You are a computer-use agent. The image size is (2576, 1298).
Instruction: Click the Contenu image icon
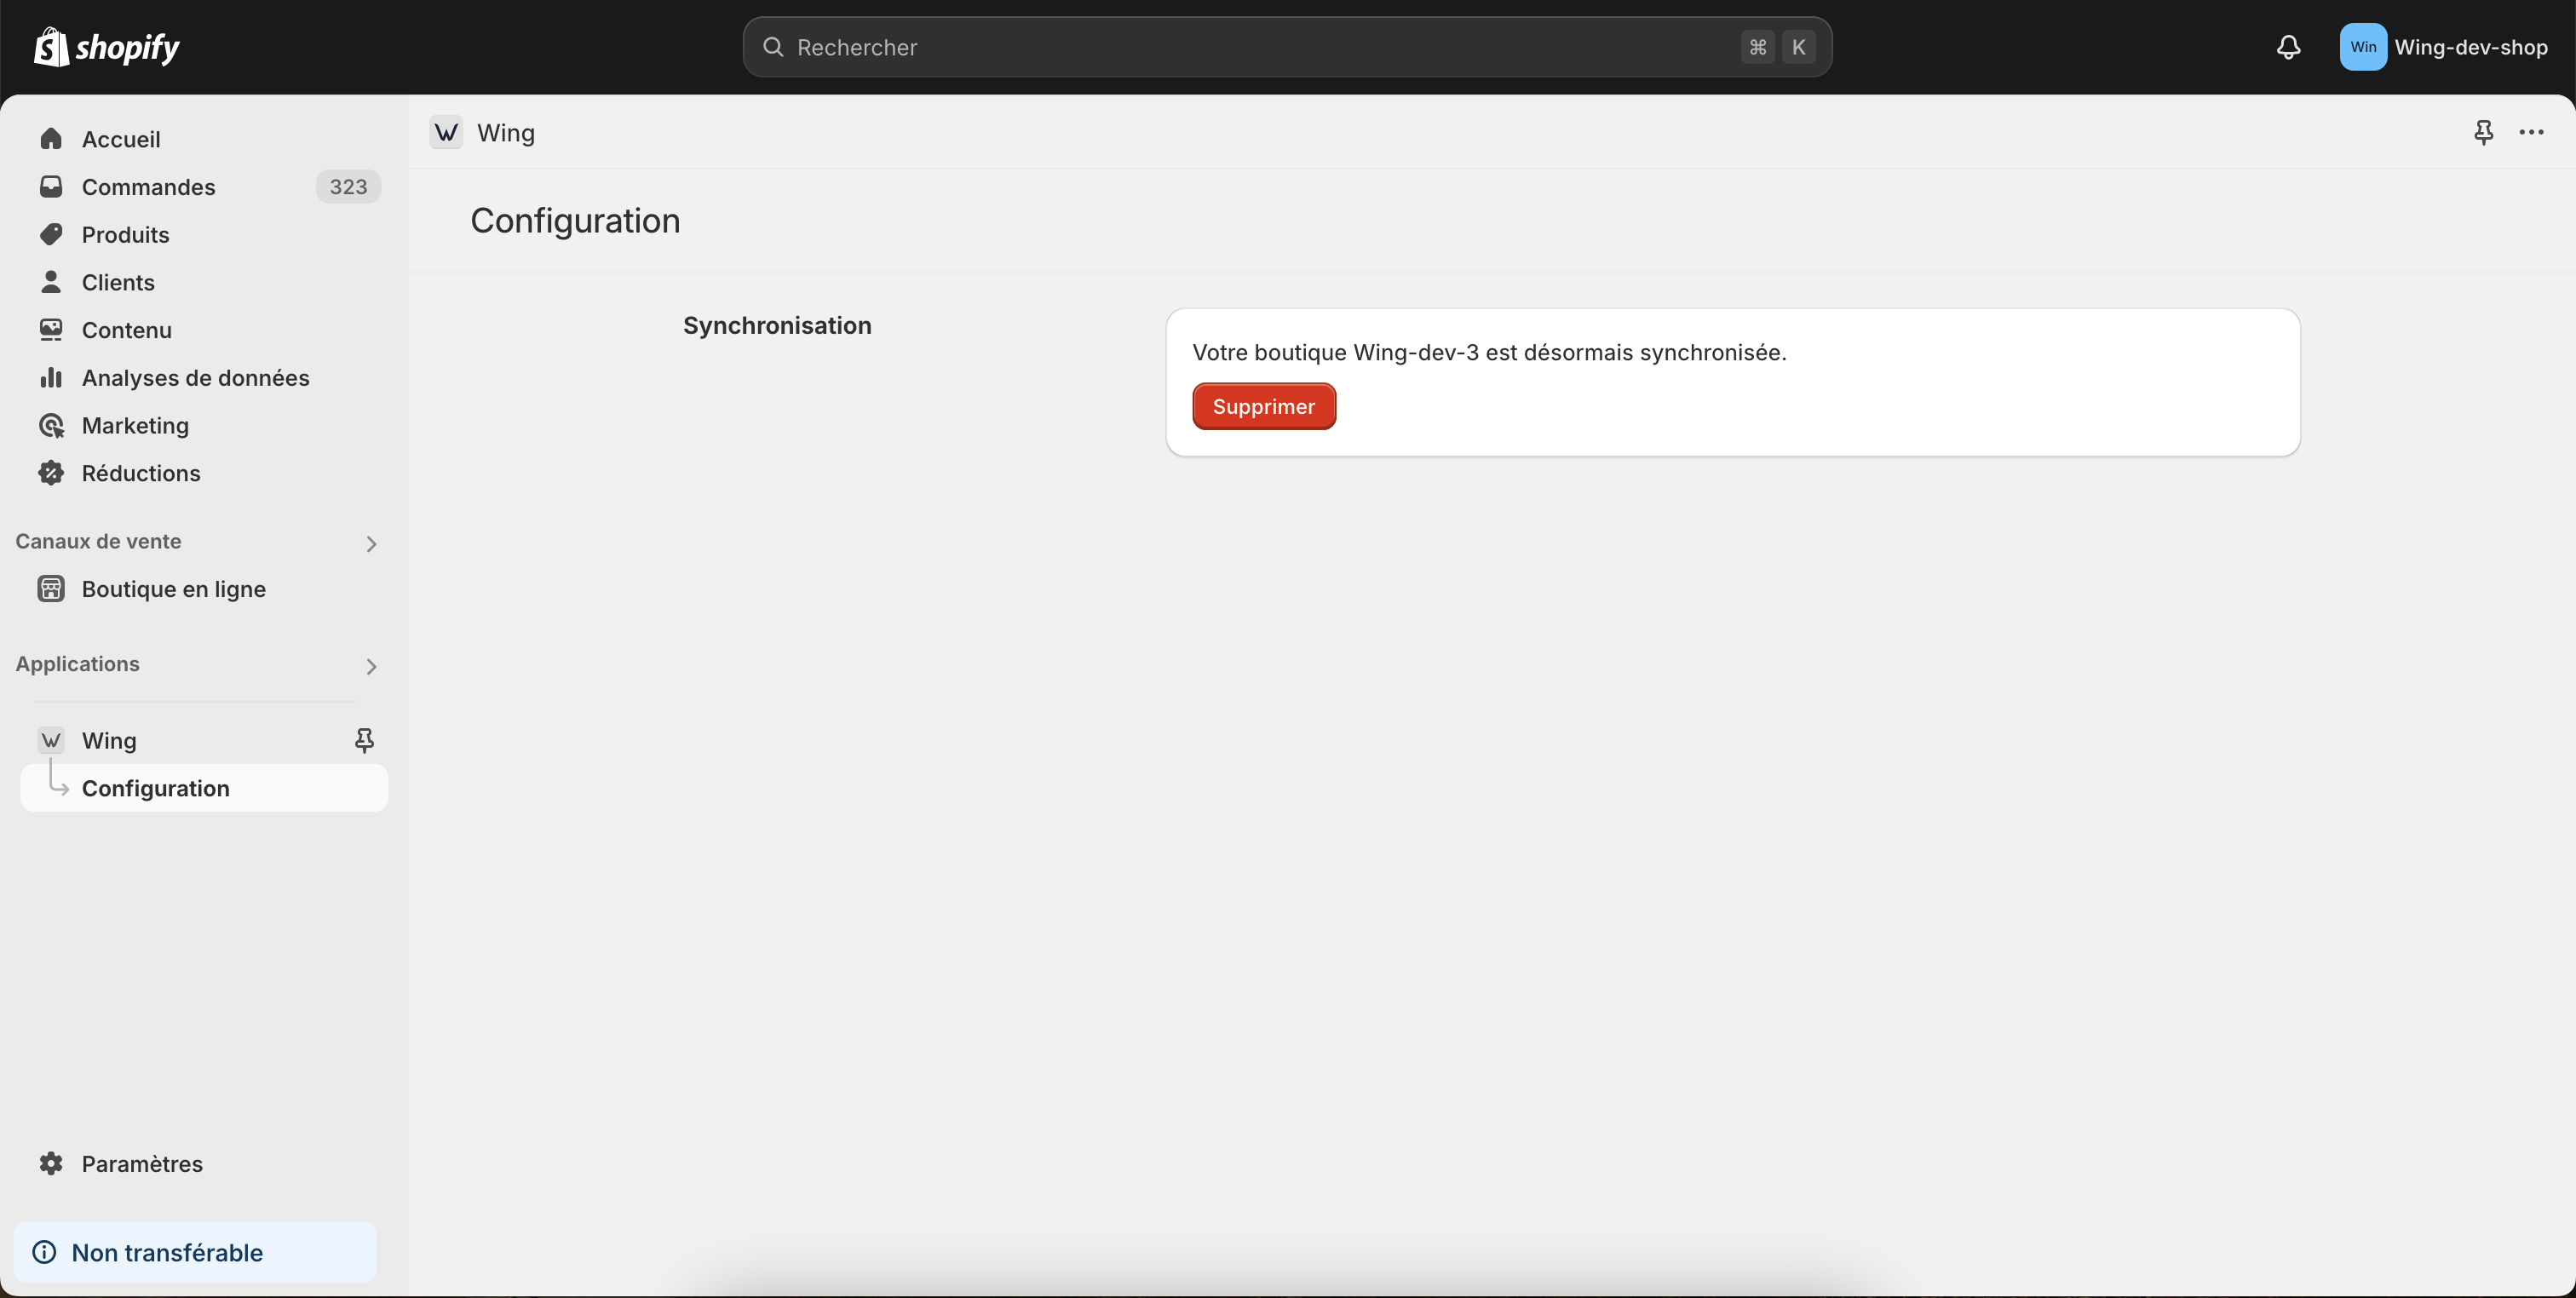(x=51, y=330)
